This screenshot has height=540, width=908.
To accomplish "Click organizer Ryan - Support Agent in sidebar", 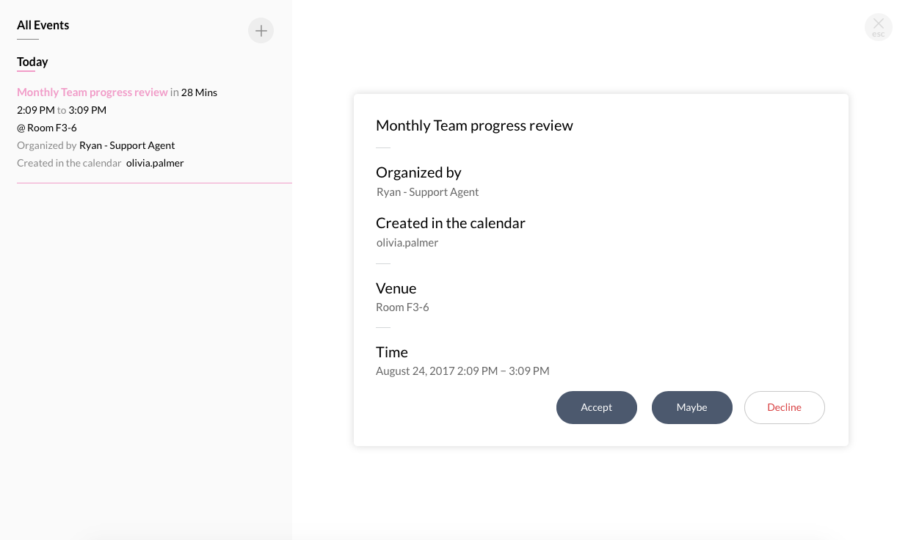I will tap(127, 145).
